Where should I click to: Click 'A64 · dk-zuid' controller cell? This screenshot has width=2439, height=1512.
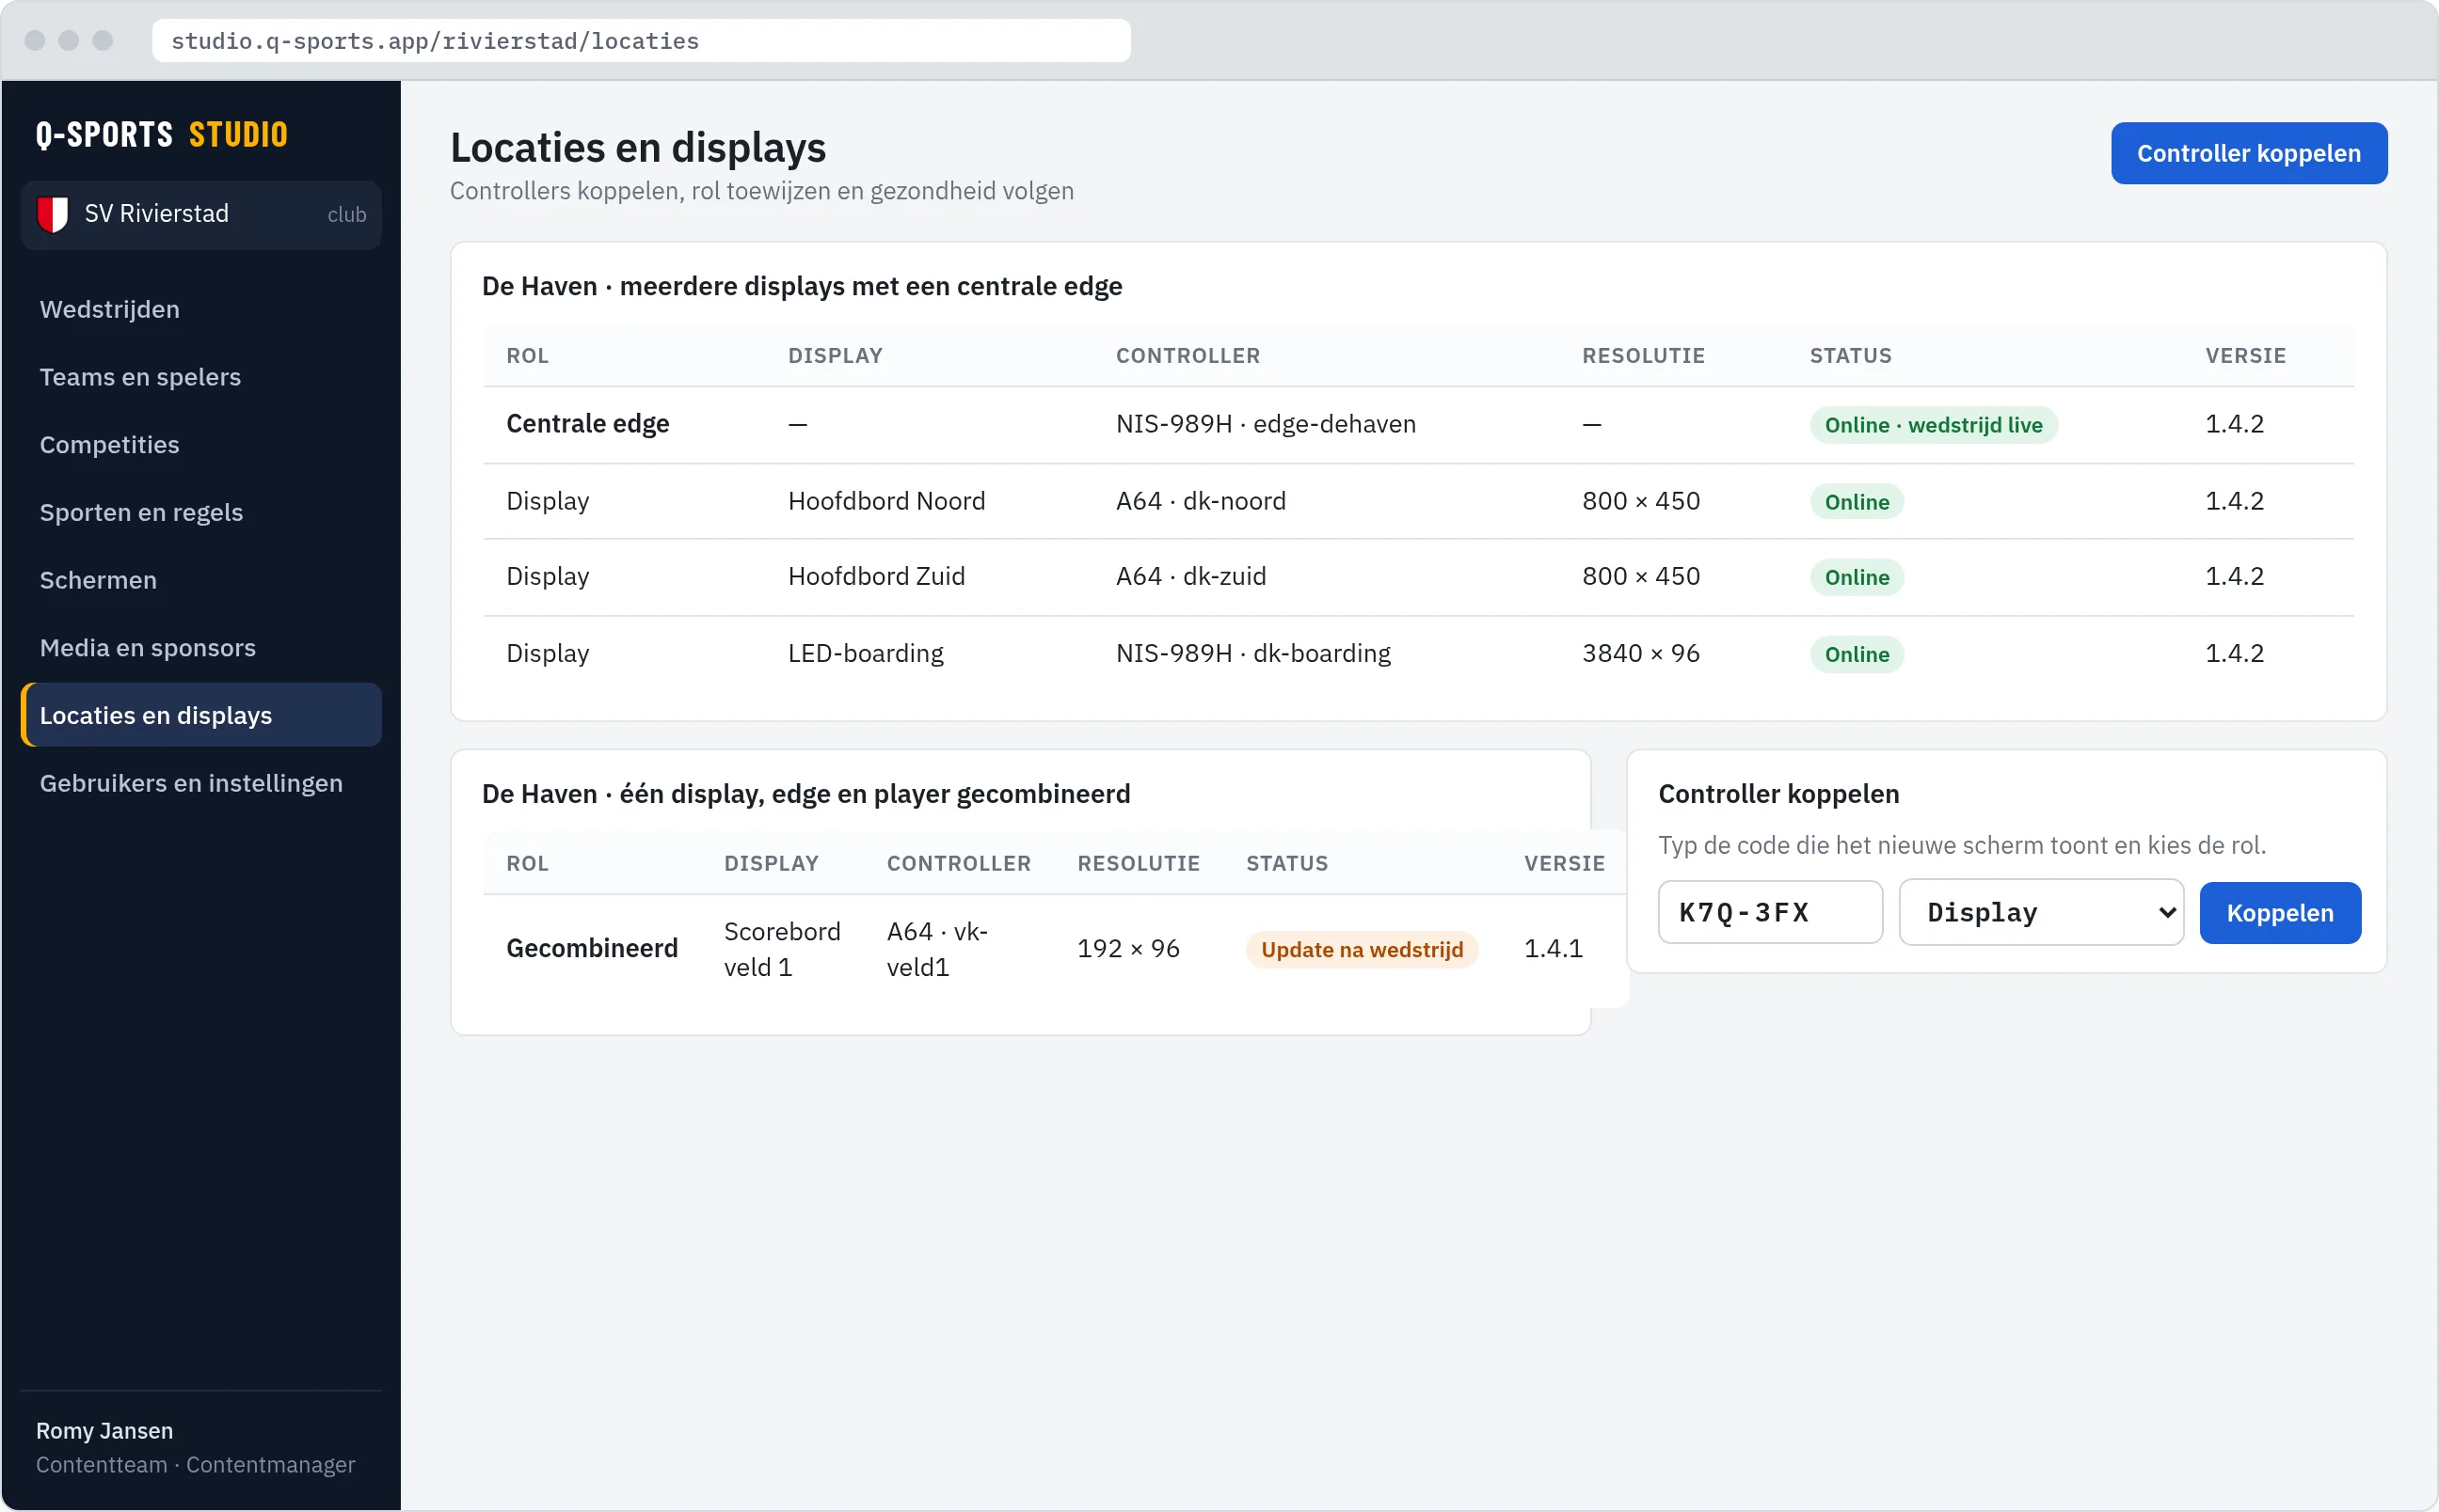(x=1190, y=576)
